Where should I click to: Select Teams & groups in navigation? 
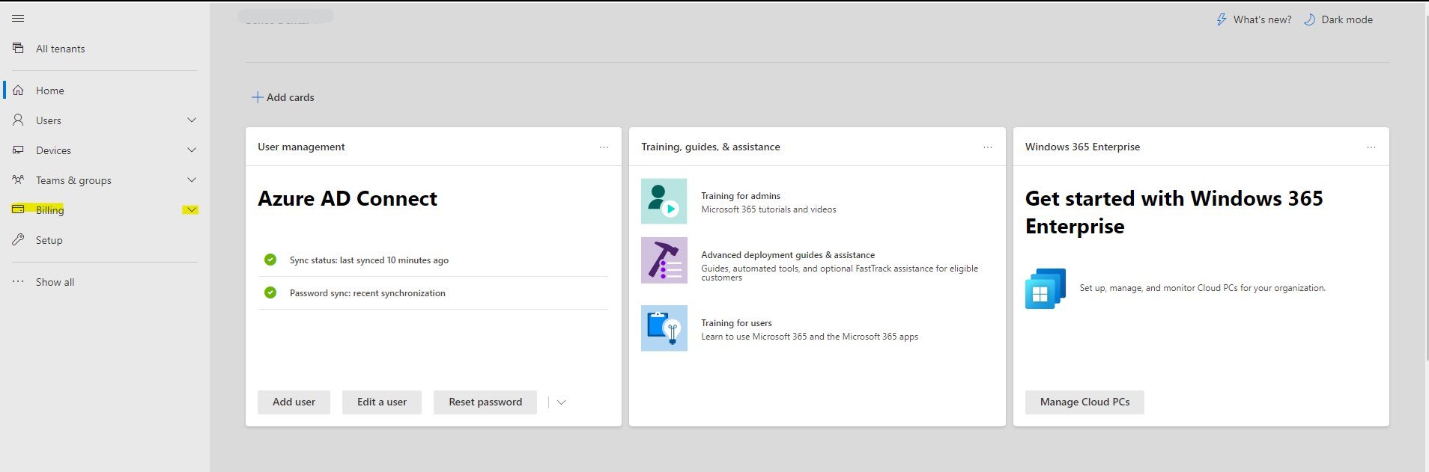(x=73, y=180)
